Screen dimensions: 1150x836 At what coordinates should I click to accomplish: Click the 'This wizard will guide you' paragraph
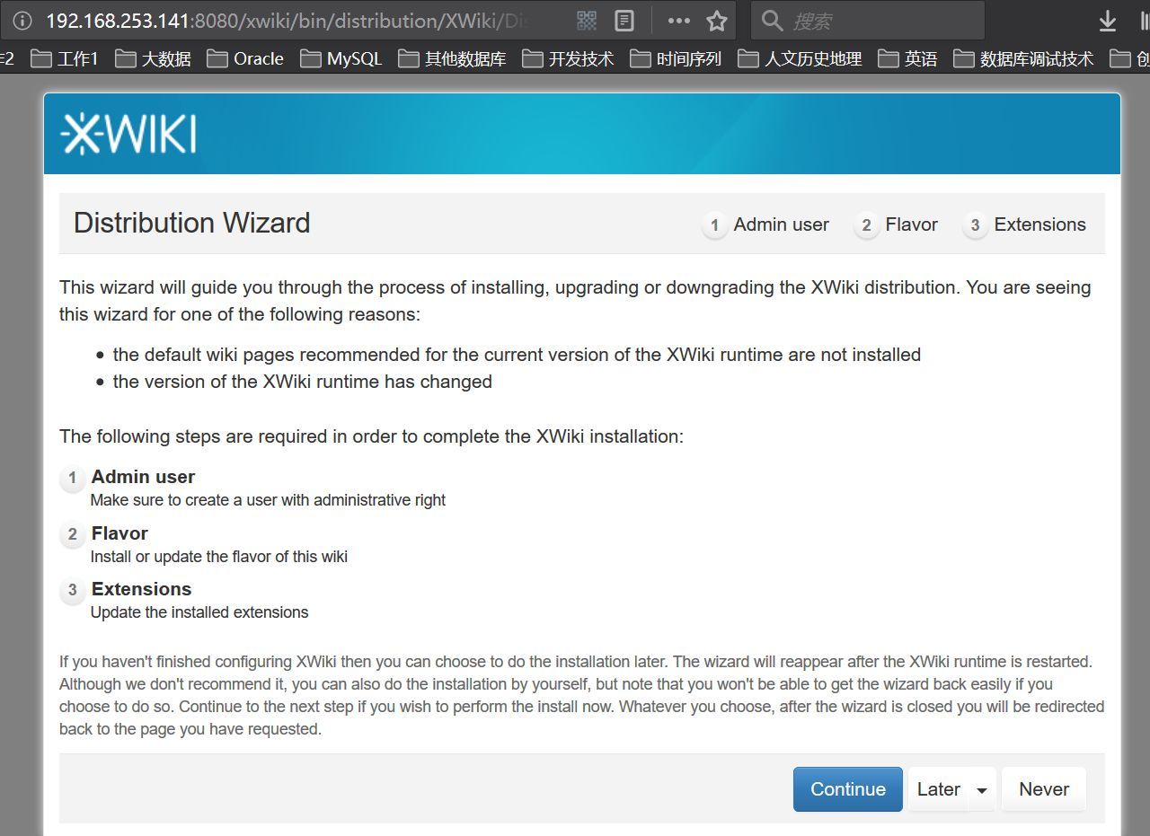[x=575, y=301]
